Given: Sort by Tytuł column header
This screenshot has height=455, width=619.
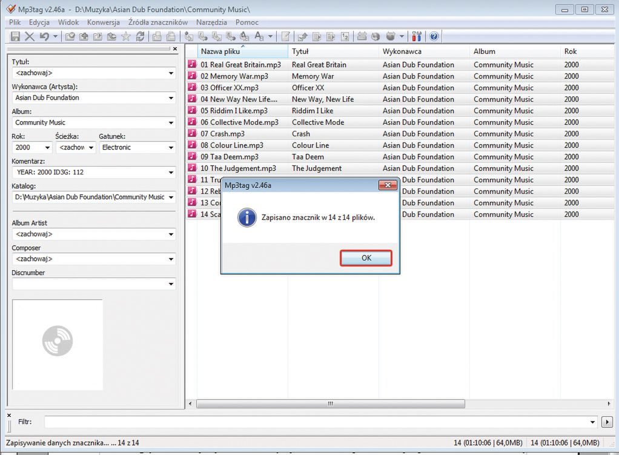Looking at the screenshot, I should pos(333,51).
